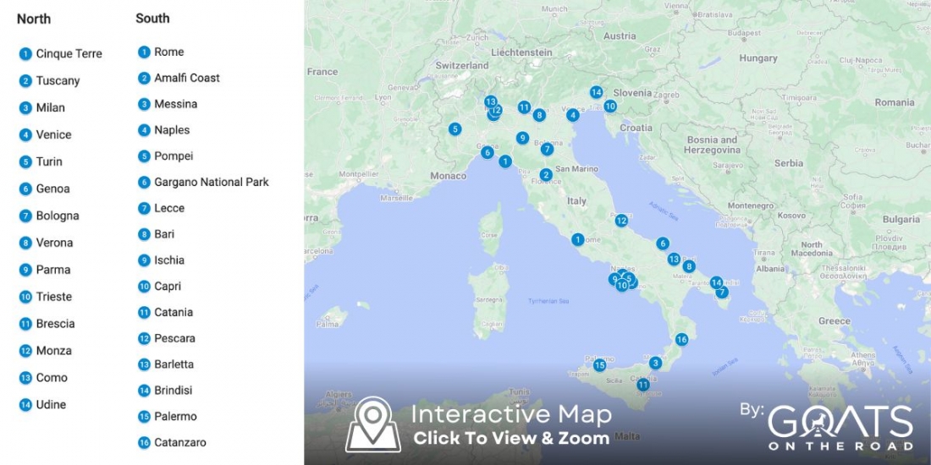The width and height of the screenshot is (931, 465).
Task: Click the Interactive Map title text
Action: click(511, 414)
